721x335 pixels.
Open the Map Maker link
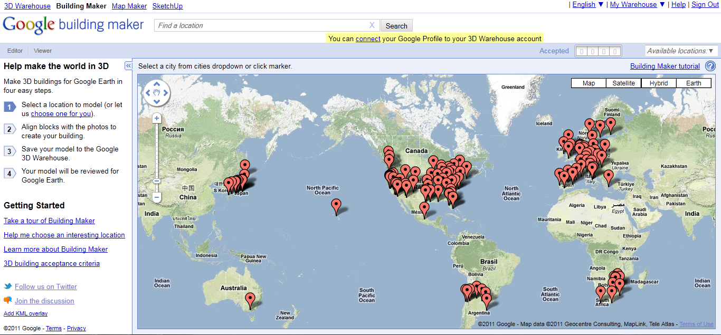[x=129, y=6]
